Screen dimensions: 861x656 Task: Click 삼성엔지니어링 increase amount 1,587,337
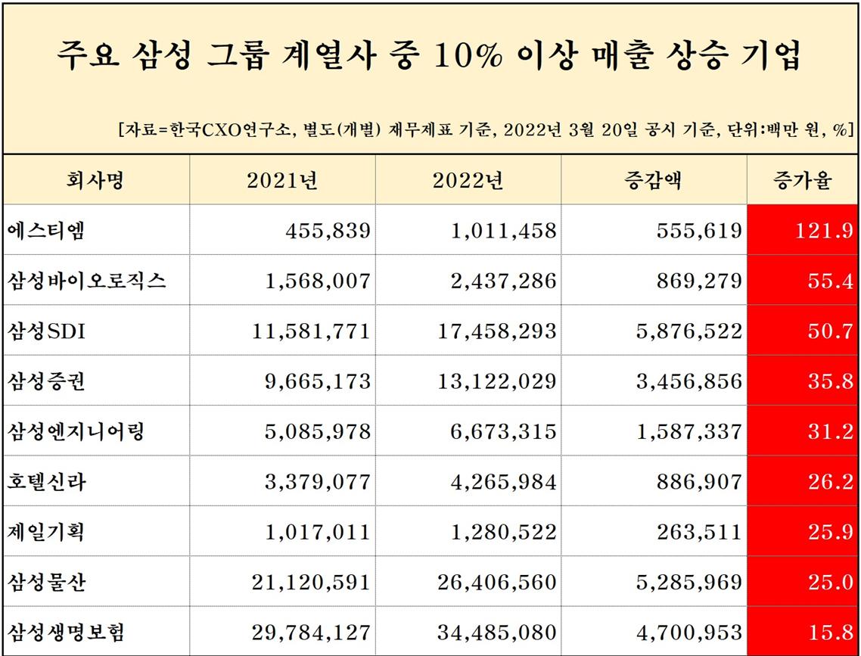click(688, 431)
